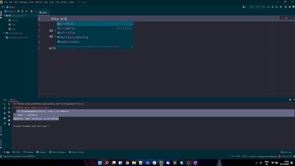Open Python Packages tool window tab
Image resolution: width=295 pixels, height=166 pixels.
[57, 152]
